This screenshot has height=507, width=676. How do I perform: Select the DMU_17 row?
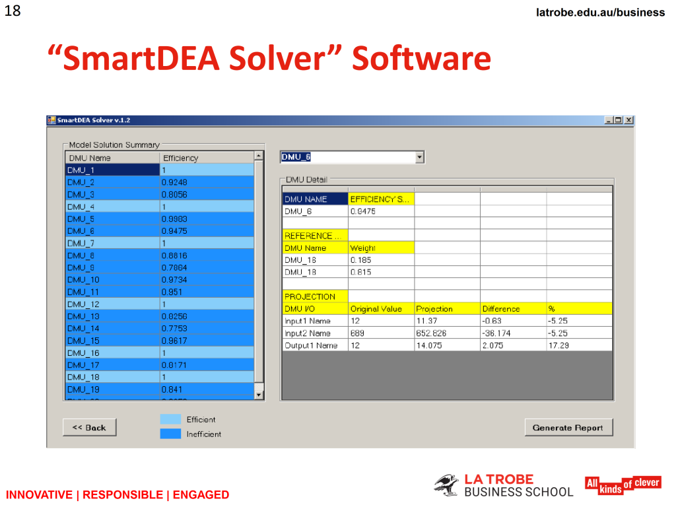coord(160,365)
